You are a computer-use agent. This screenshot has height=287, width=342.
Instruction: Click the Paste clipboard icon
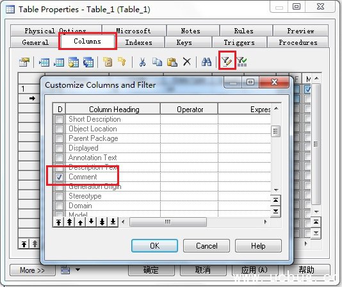(172, 62)
